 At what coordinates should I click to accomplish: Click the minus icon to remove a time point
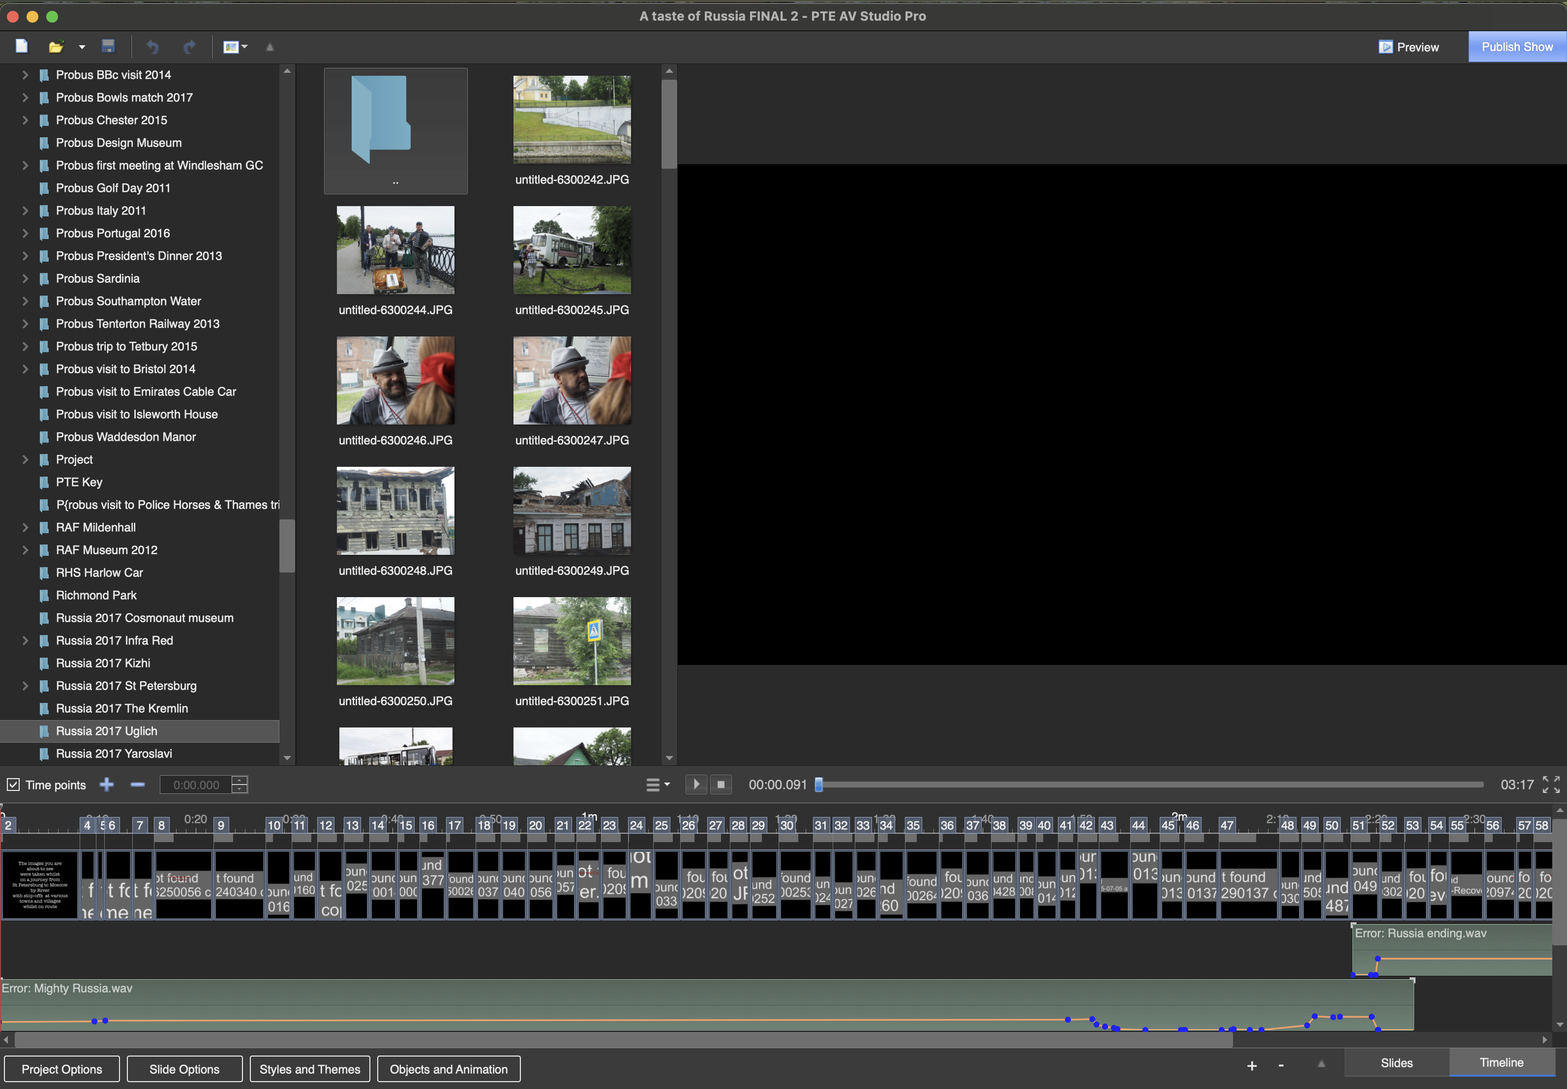tap(137, 785)
